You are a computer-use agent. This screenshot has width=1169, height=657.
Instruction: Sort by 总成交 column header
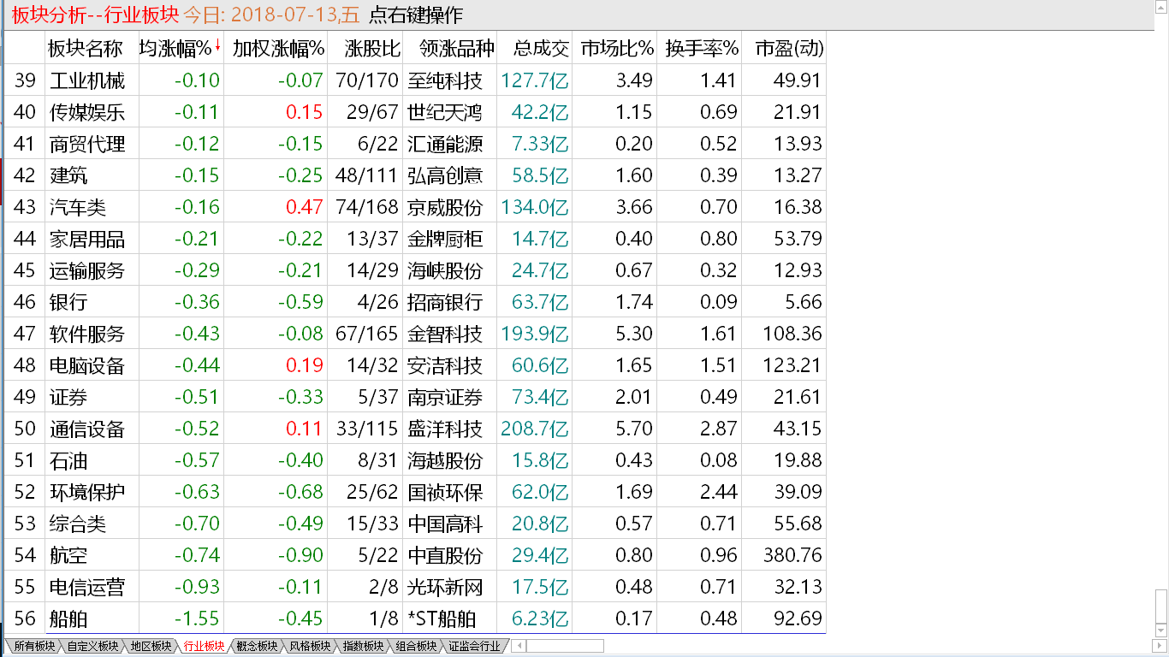pos(541,49)
